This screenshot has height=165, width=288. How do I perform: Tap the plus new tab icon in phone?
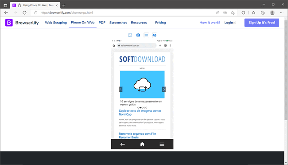point(160,45)
